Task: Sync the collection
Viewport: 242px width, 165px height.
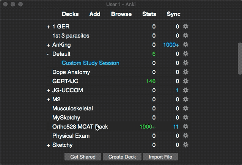Action: tap(174, 14)
